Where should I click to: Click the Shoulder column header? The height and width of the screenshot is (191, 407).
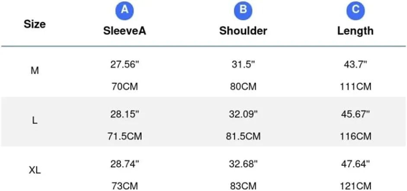point(243,31)
